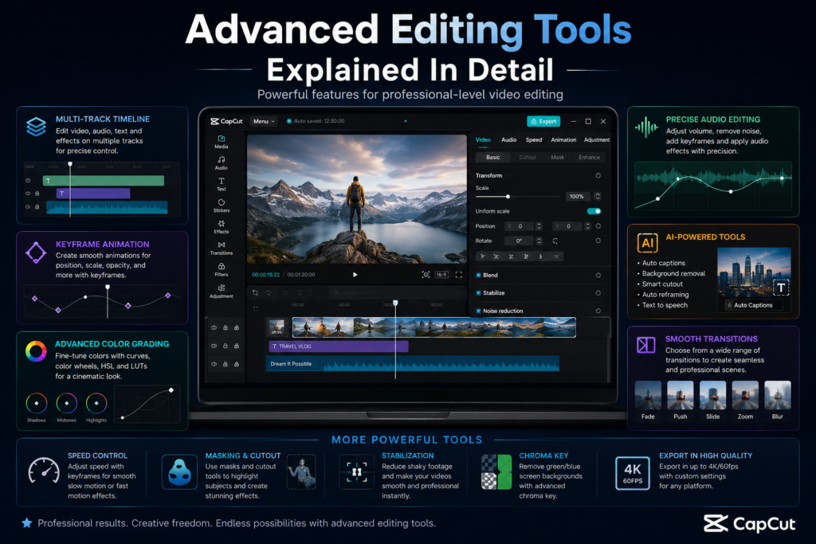Click the Position X stepper arrows
Image resolution: width=816 pixels, height=544 pixels.
(x=539, y=226)
